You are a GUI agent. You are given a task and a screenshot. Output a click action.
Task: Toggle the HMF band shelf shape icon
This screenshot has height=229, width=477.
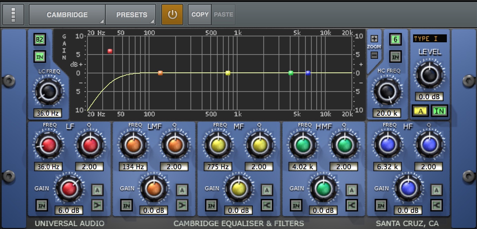(x=351, y=205)
